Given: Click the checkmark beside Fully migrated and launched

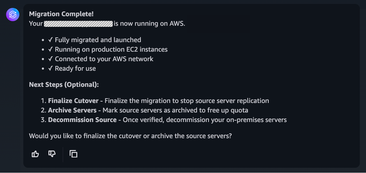Looking at the screenshot, I should (51, 40).
